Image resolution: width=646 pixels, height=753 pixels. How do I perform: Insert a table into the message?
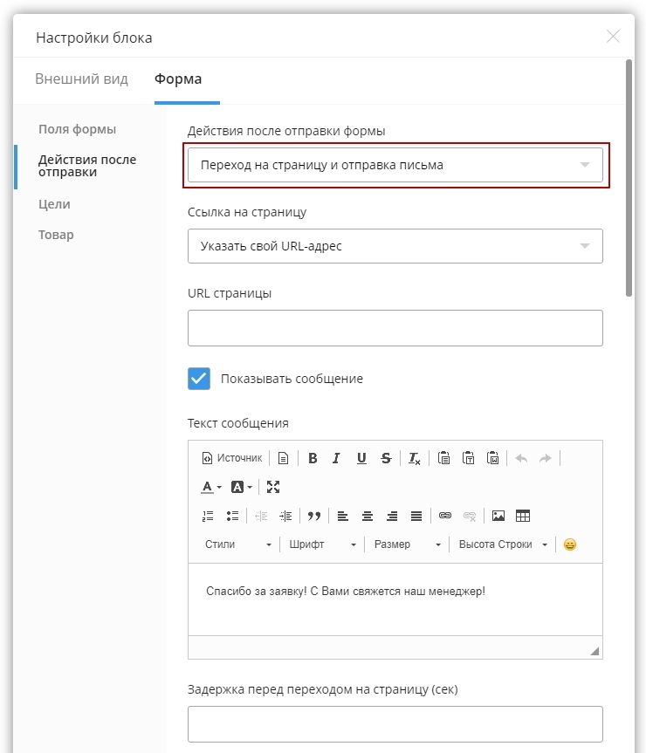[523, 516]
